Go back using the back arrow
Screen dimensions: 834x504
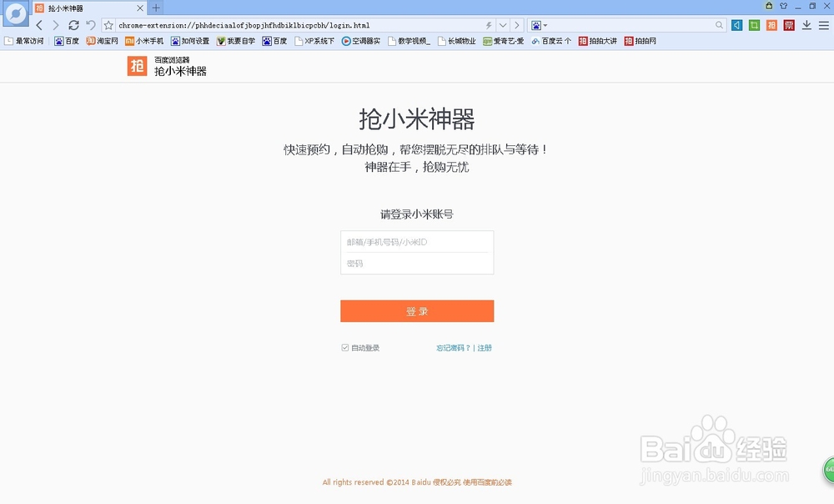point(39,25)
